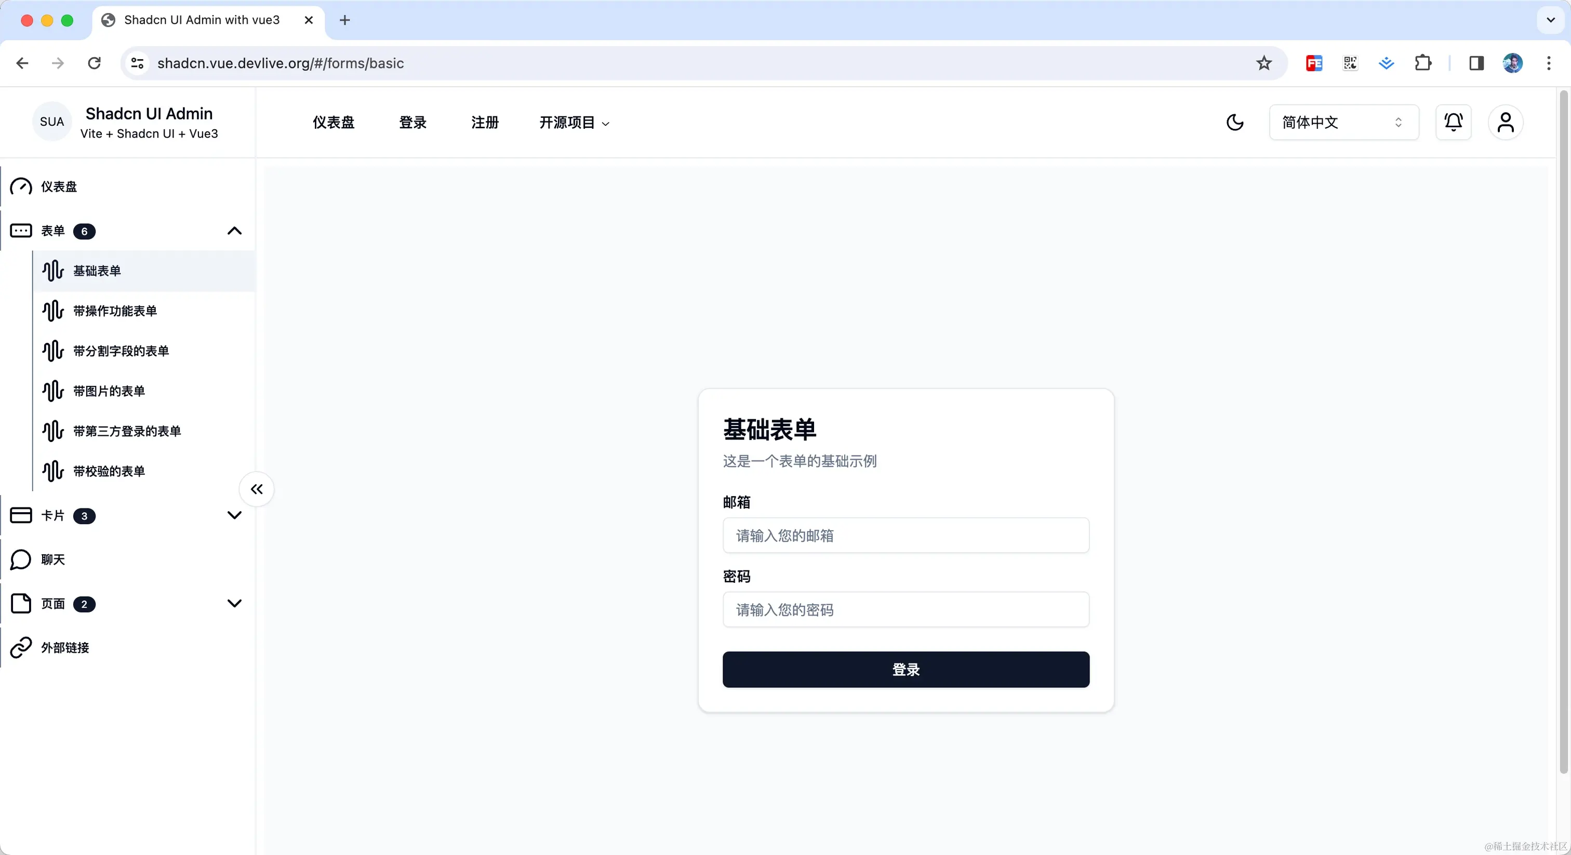Toggle Chrome side panel icon
This screenshot has width=1571, height=855.
(x=1476, y=63)
